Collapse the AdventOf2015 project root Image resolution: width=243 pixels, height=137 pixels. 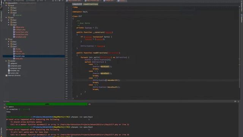tap(4, 3)
